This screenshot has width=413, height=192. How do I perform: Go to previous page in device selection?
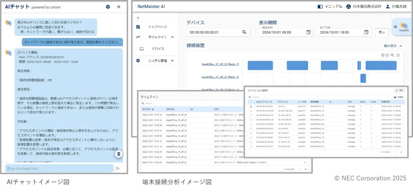[x=395, y=152]
